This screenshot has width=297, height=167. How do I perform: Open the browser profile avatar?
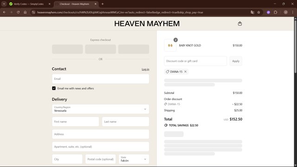point(286,13)
